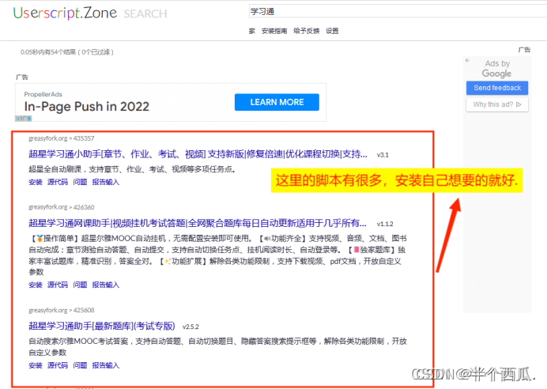Screen dimensions: 547x389
Task: Click the Ads by Google label
Action: pyautogui.click(x=497, y=69)
